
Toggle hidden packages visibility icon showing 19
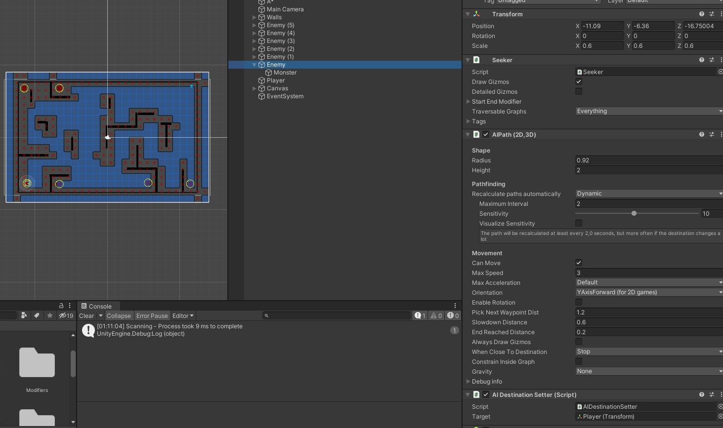(x=66, y=316)
